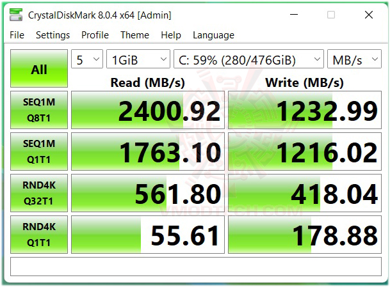Click the SEQ1M Q1T1 write value 1216.02
The image size is (390, 287).
(x=305, y=151)
